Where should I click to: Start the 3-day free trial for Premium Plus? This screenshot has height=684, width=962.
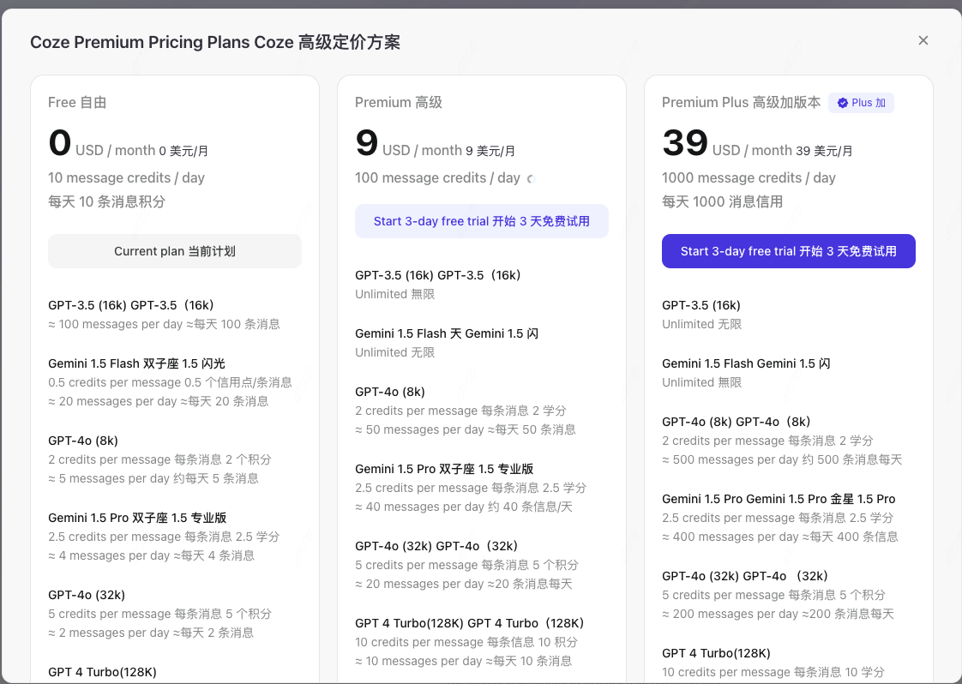tap(788, 251)
